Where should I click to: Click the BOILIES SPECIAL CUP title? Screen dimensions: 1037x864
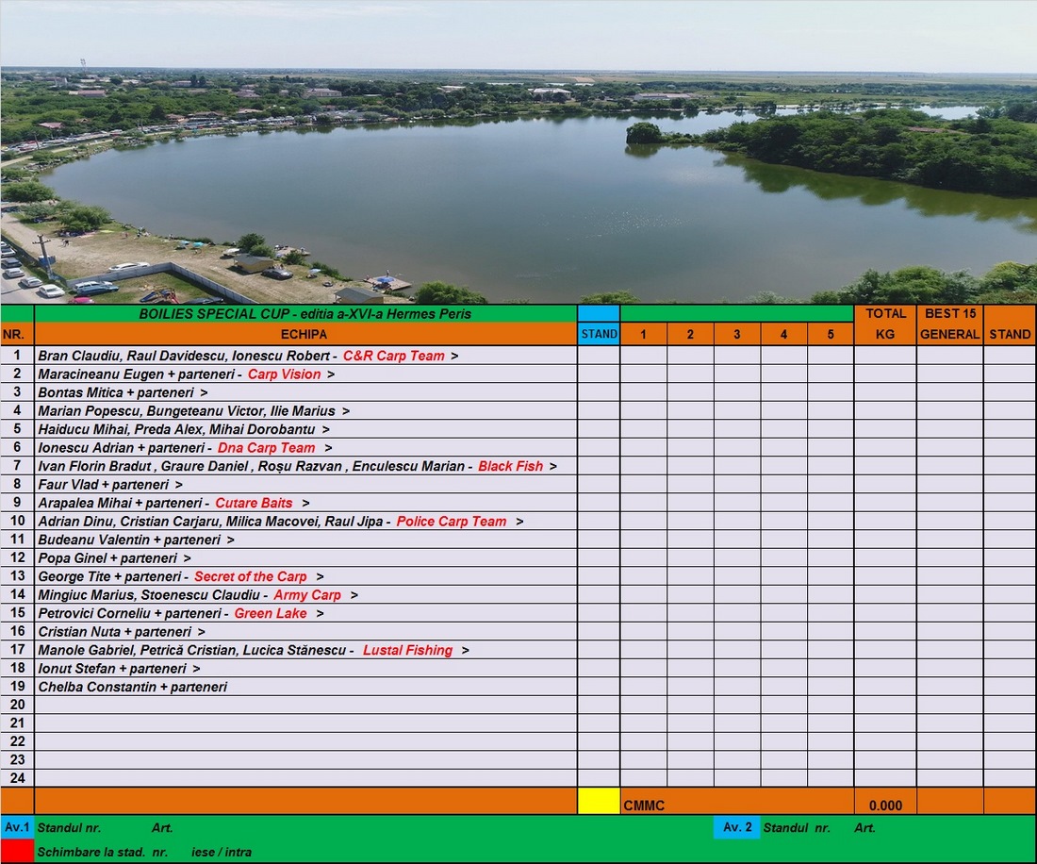pyautogui.click(x=305, y=313)
